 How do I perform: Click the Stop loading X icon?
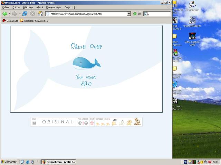32,14
